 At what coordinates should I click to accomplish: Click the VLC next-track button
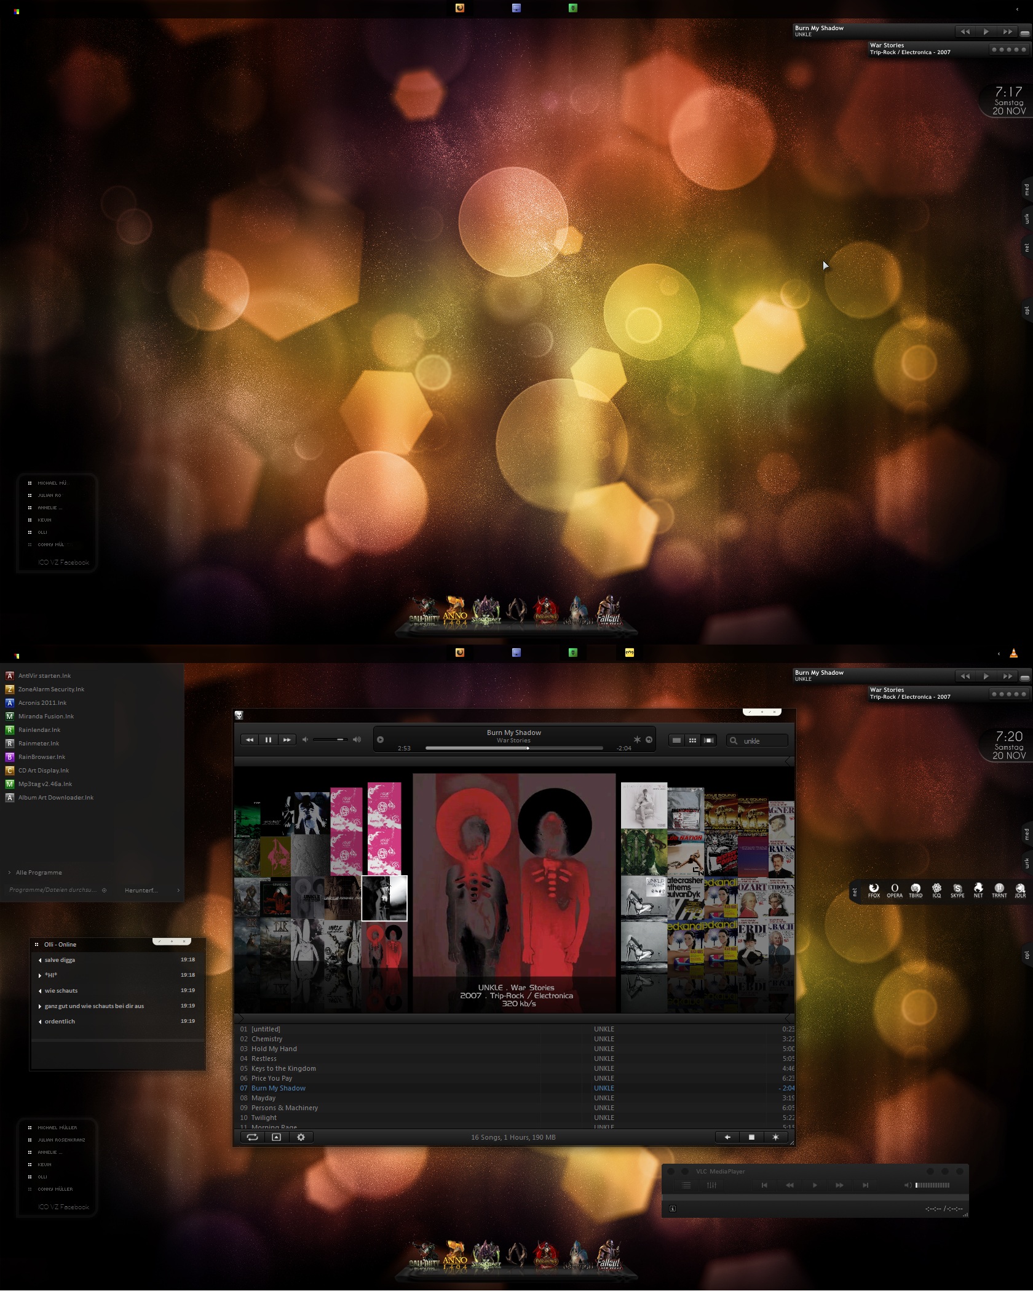(x=865, y=1185)
